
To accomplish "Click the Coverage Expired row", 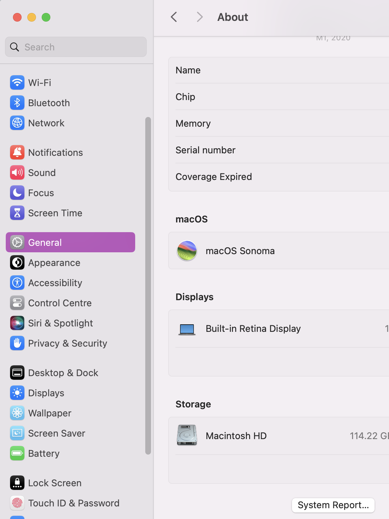I will pos(279,177).
